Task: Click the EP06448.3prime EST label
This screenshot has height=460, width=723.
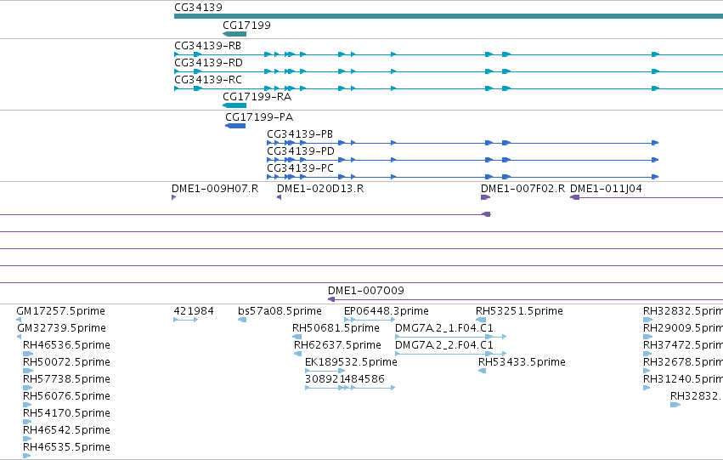Action: coord(387,311)
